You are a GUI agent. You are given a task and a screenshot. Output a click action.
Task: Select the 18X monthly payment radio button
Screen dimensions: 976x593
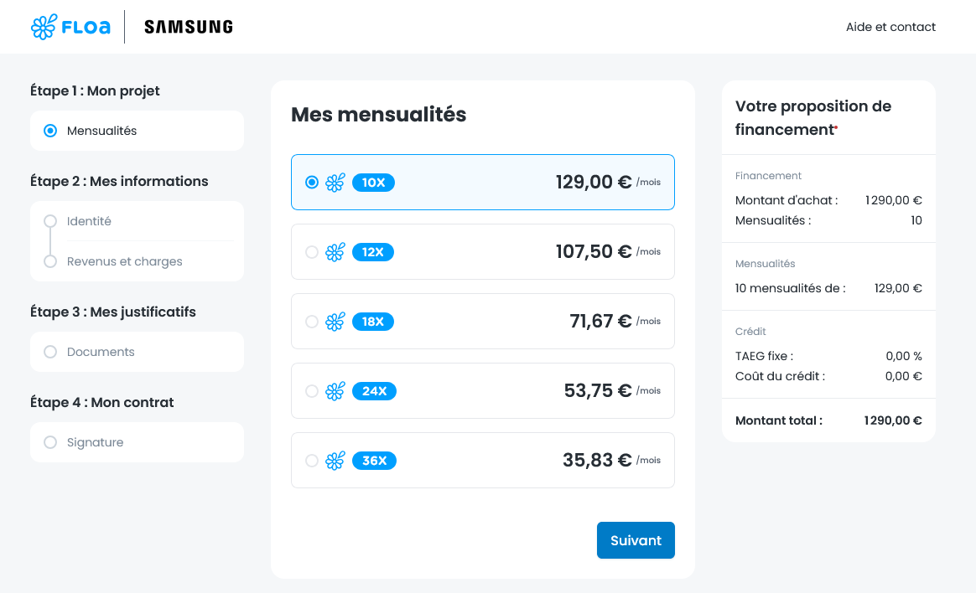pyautogui.click(x=312, y=322)
